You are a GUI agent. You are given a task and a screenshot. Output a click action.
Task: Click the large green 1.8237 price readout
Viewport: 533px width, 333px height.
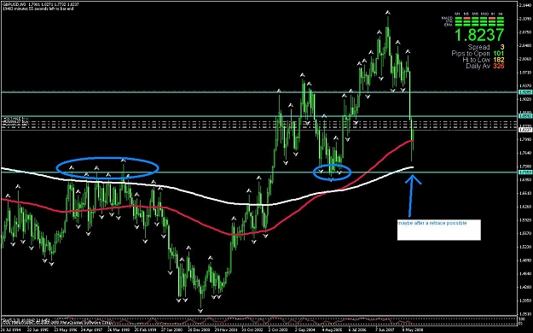pyautogui.click(x=479, y=35)
